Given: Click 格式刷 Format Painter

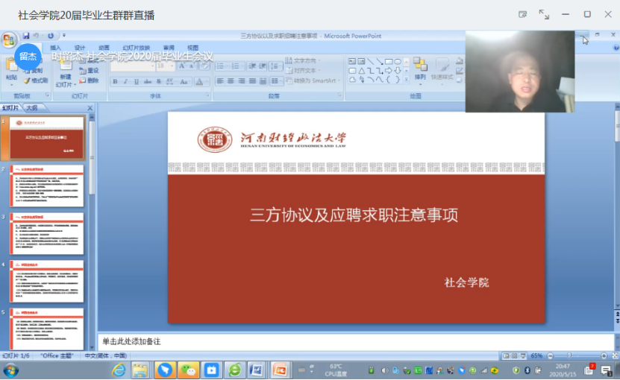Looking at the screenshot, I should point(36,80).
